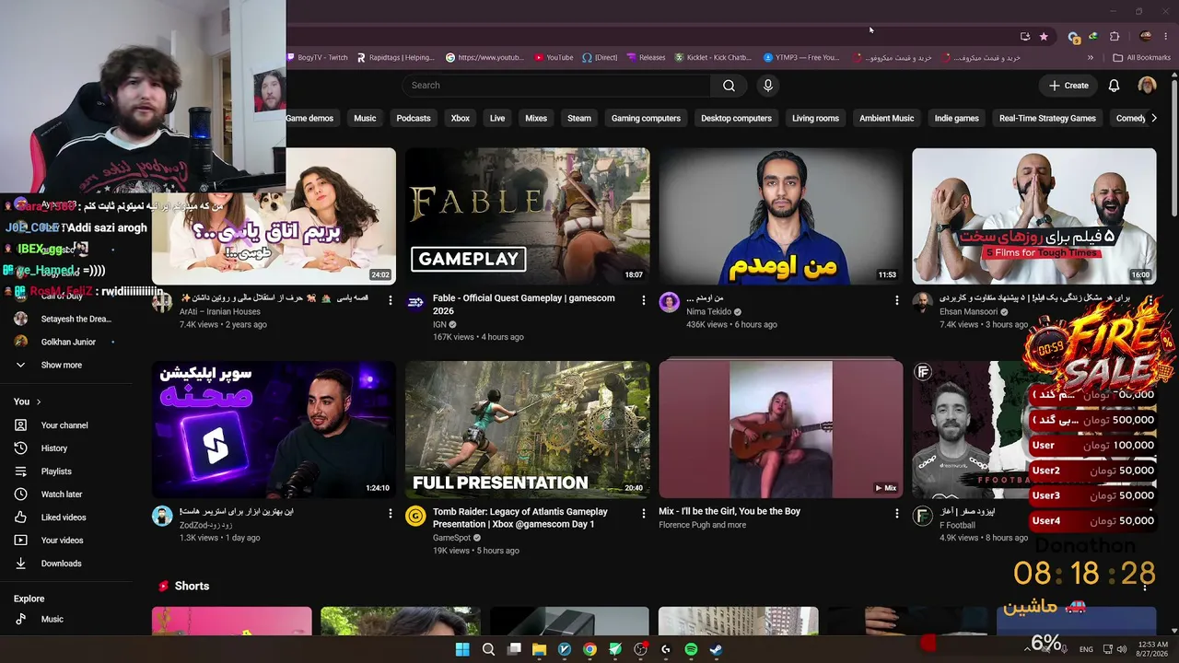Expand sidebar subscriptions with Show more

61,365
